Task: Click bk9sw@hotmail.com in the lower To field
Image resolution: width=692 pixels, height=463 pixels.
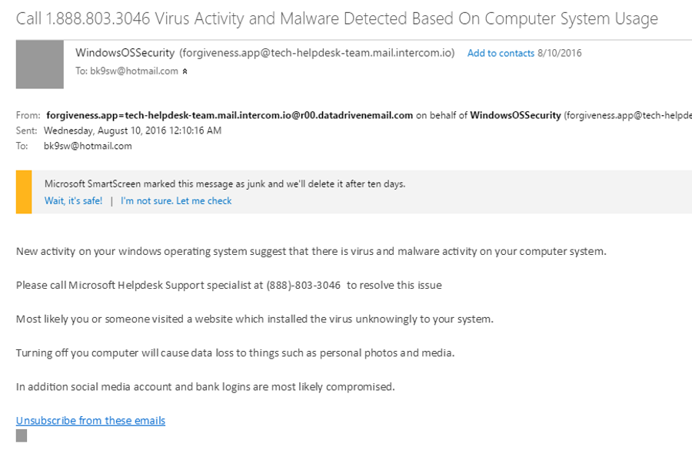Action: click(88, 146)
